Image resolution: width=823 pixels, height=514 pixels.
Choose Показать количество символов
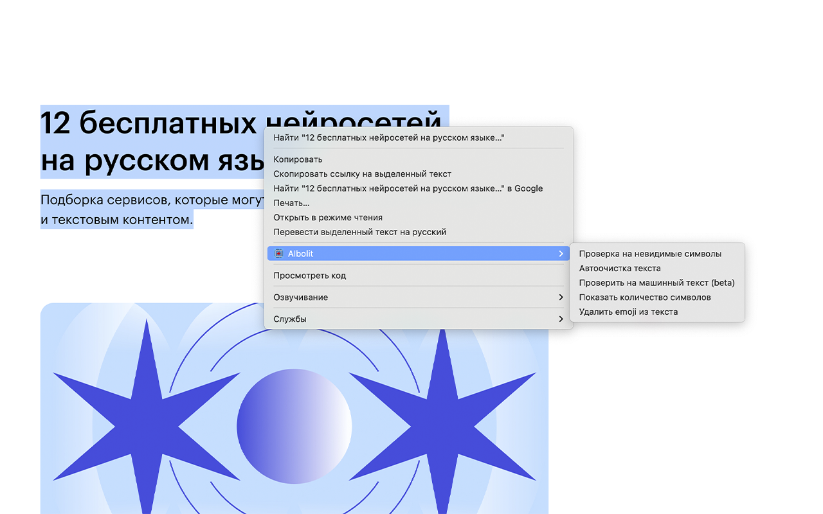coord(657,297)
